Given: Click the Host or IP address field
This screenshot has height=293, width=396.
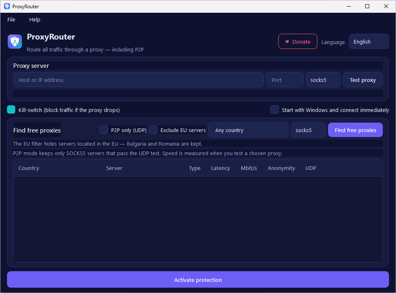Looking at the screenshot, I should point(138,80).
